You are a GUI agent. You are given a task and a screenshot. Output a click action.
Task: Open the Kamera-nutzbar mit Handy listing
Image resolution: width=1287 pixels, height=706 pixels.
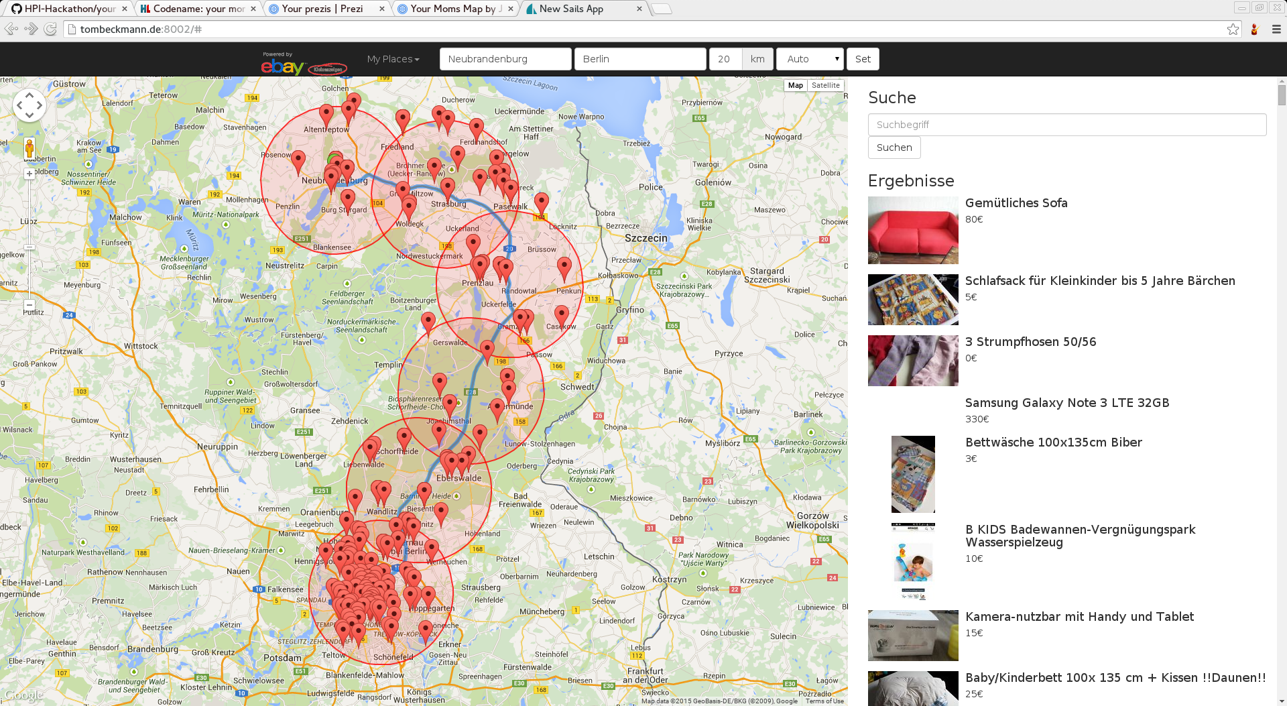point(1079,617)
